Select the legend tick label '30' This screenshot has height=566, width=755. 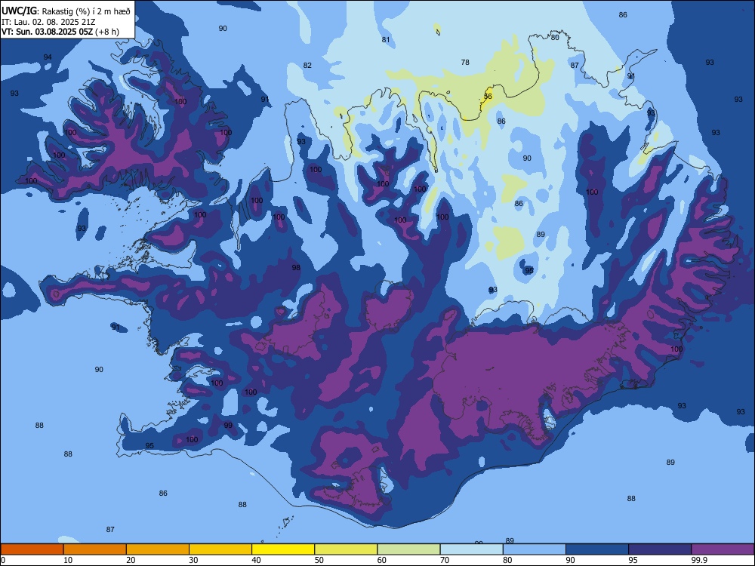[x=193, y=560]
